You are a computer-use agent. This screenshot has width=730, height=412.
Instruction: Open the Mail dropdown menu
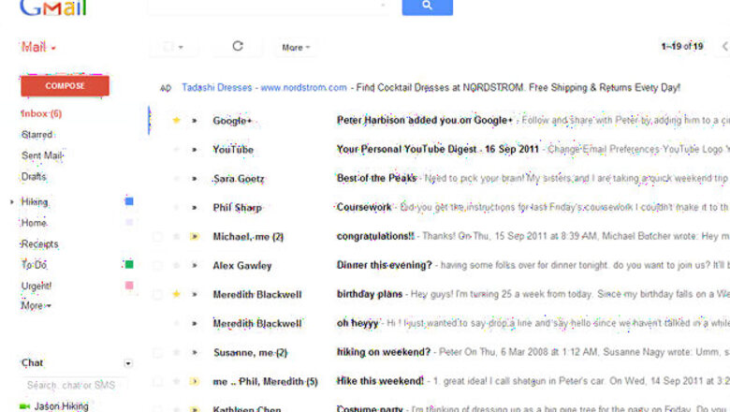(x=38, y=47)
